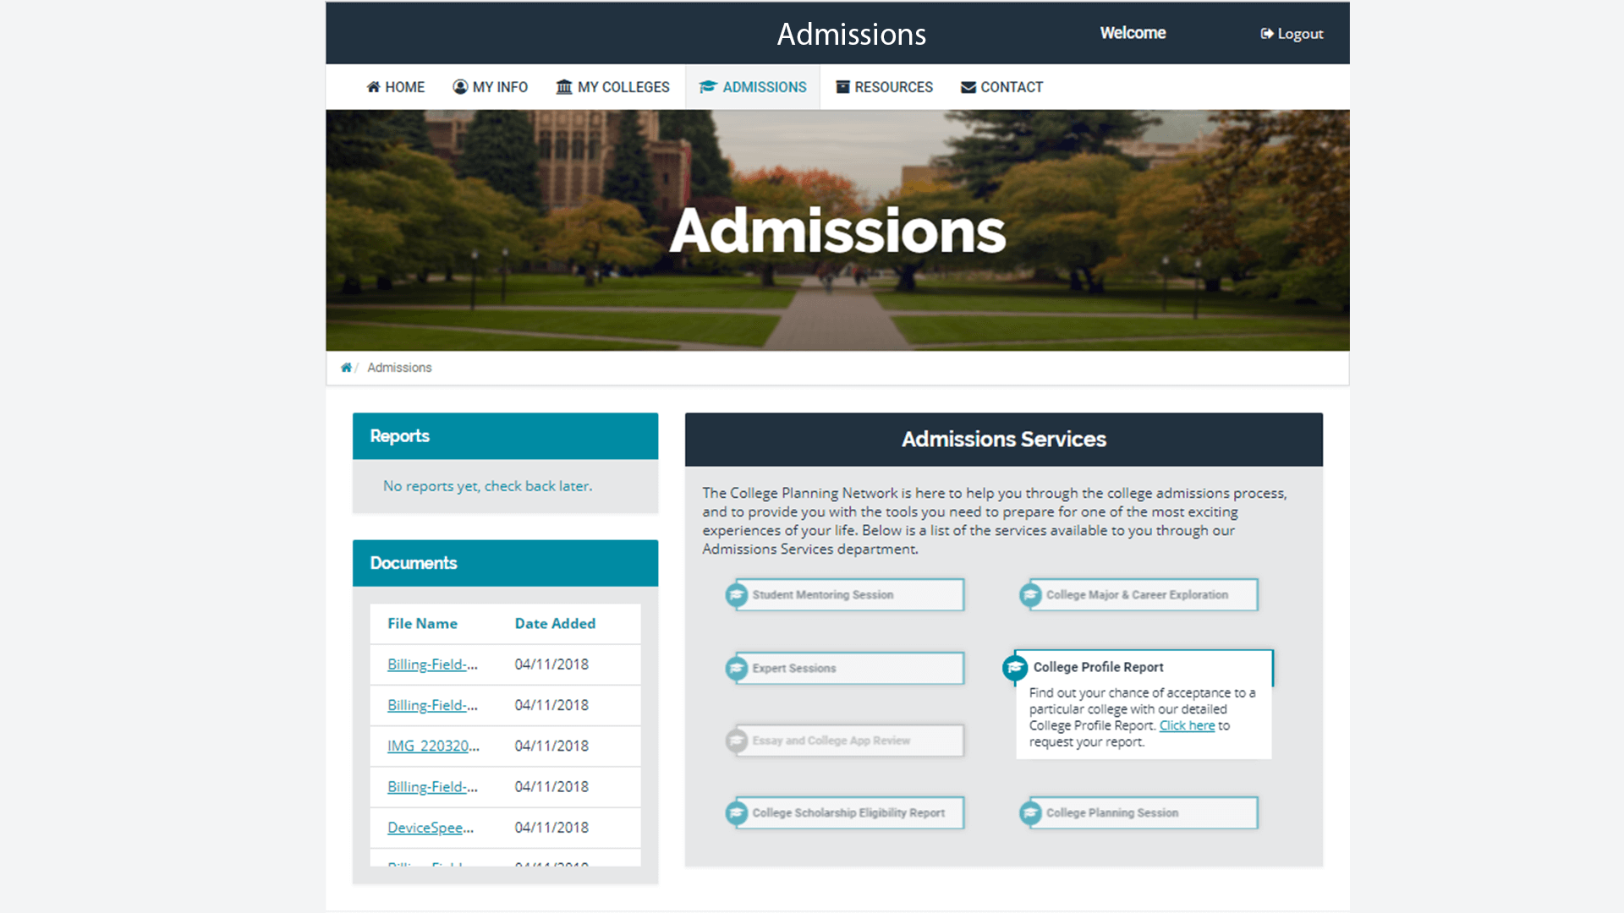
Task: Click the 'Click here' report request link
Action: point(1187,725)
